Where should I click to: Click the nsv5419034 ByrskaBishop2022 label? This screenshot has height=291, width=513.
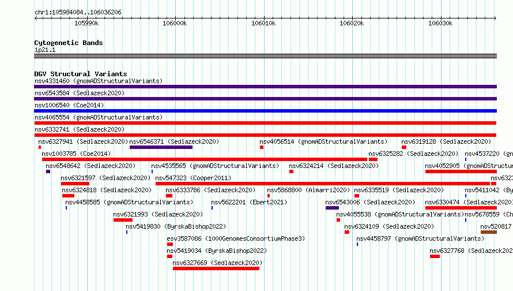point(217,251)
